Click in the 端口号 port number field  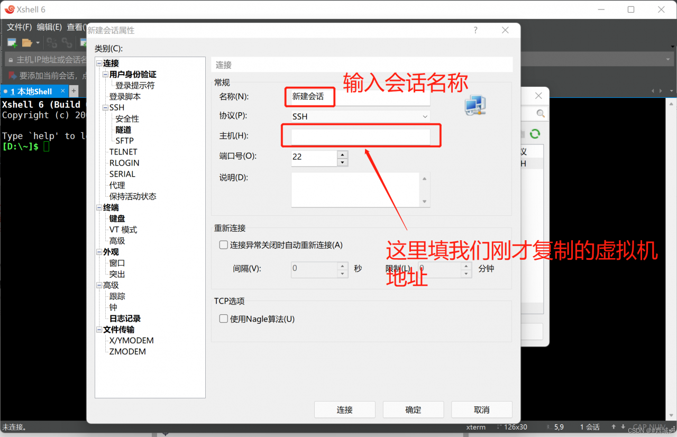[314, 158]
